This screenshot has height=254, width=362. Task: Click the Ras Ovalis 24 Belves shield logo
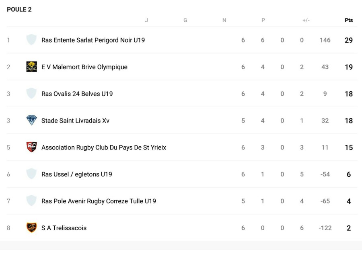pos(31,94)
